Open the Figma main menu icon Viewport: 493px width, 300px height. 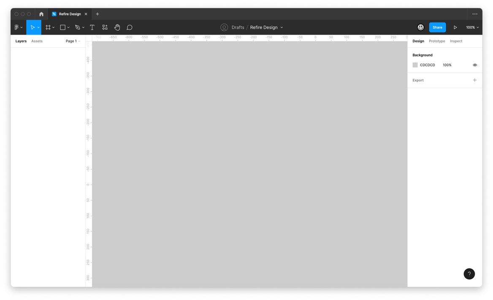pyautogui.click(x=17, y=27)
